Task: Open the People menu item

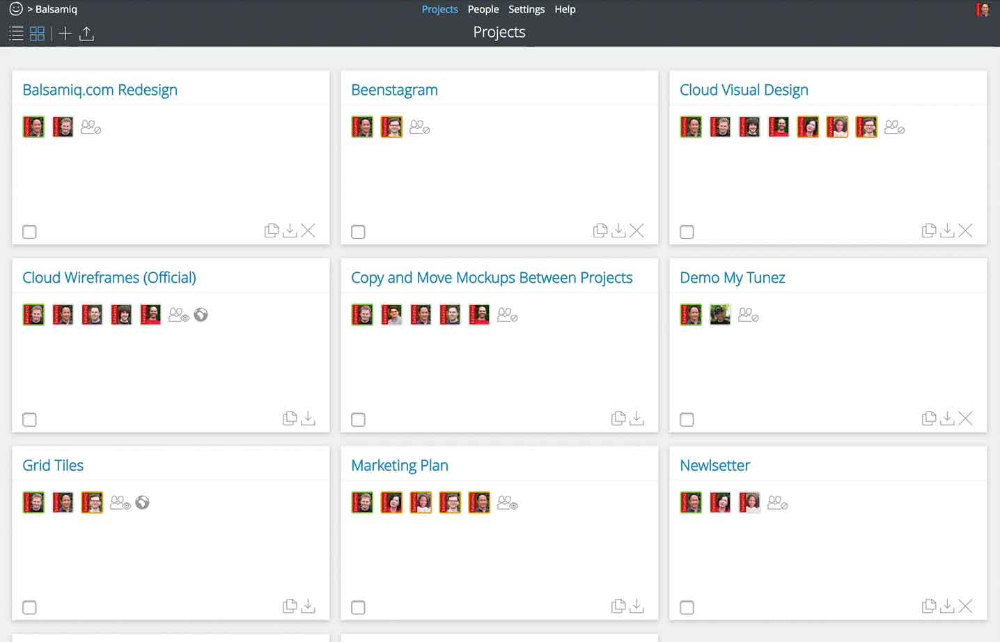Action: pyautogui.click(x=483, y=9)
